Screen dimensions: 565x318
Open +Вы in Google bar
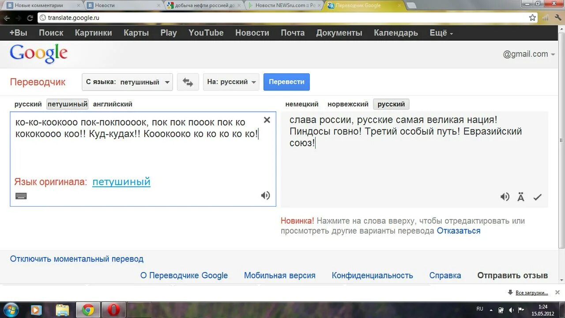coord(19,33)
